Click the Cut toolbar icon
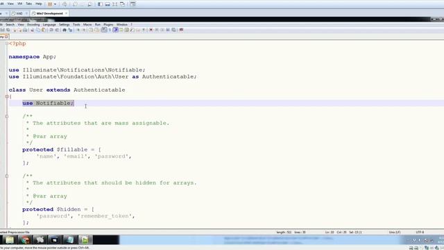The image size is (444, 250). [33, 30]
